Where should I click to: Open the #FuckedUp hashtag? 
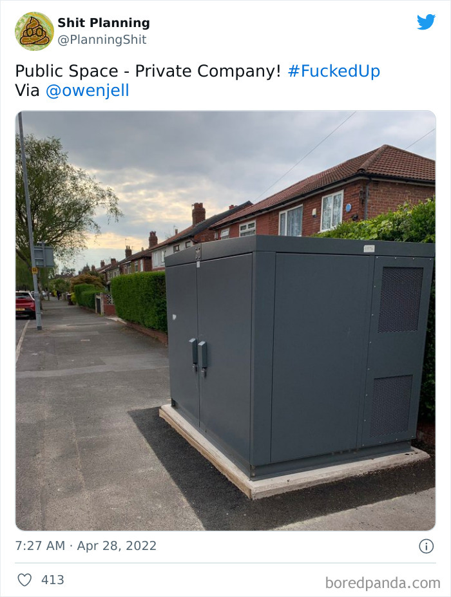[x=334, y=71]
